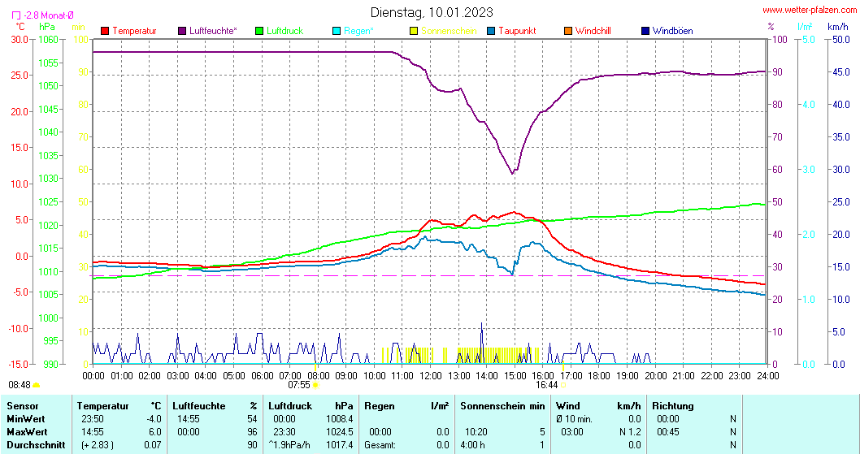Click the orange Windchill legend swatch
Image resolution: width=860 pixels, height=454 pixels.
(568, 31)
